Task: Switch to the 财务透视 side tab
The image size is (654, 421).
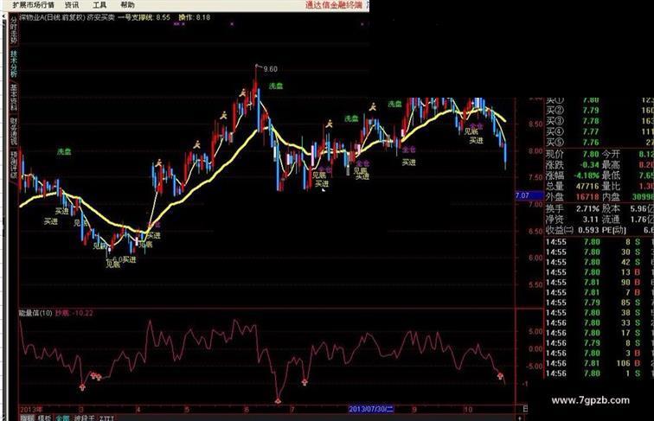Action: [x=13, y=131]
